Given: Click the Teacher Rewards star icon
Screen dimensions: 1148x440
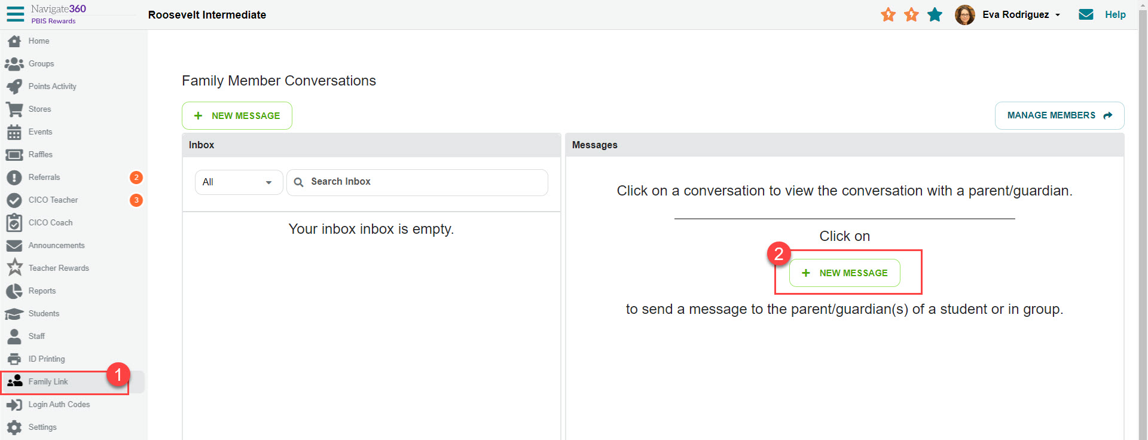Looking at the screenshot, I should (14, 268).
